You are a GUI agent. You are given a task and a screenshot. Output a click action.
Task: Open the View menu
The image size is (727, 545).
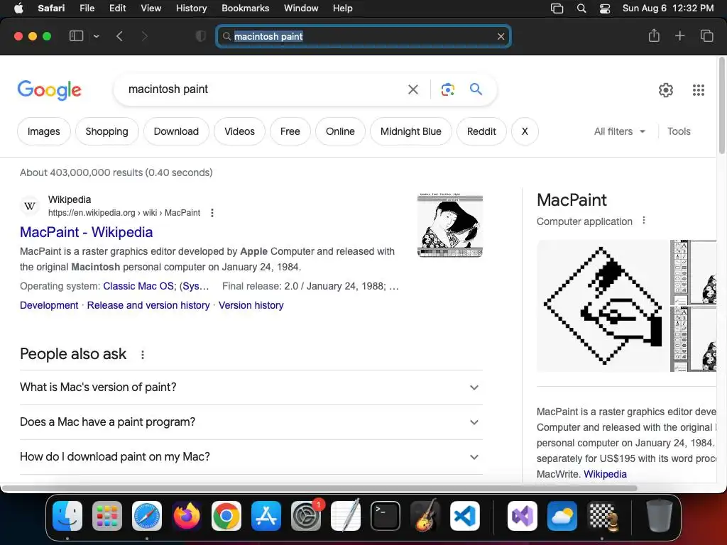151,8
